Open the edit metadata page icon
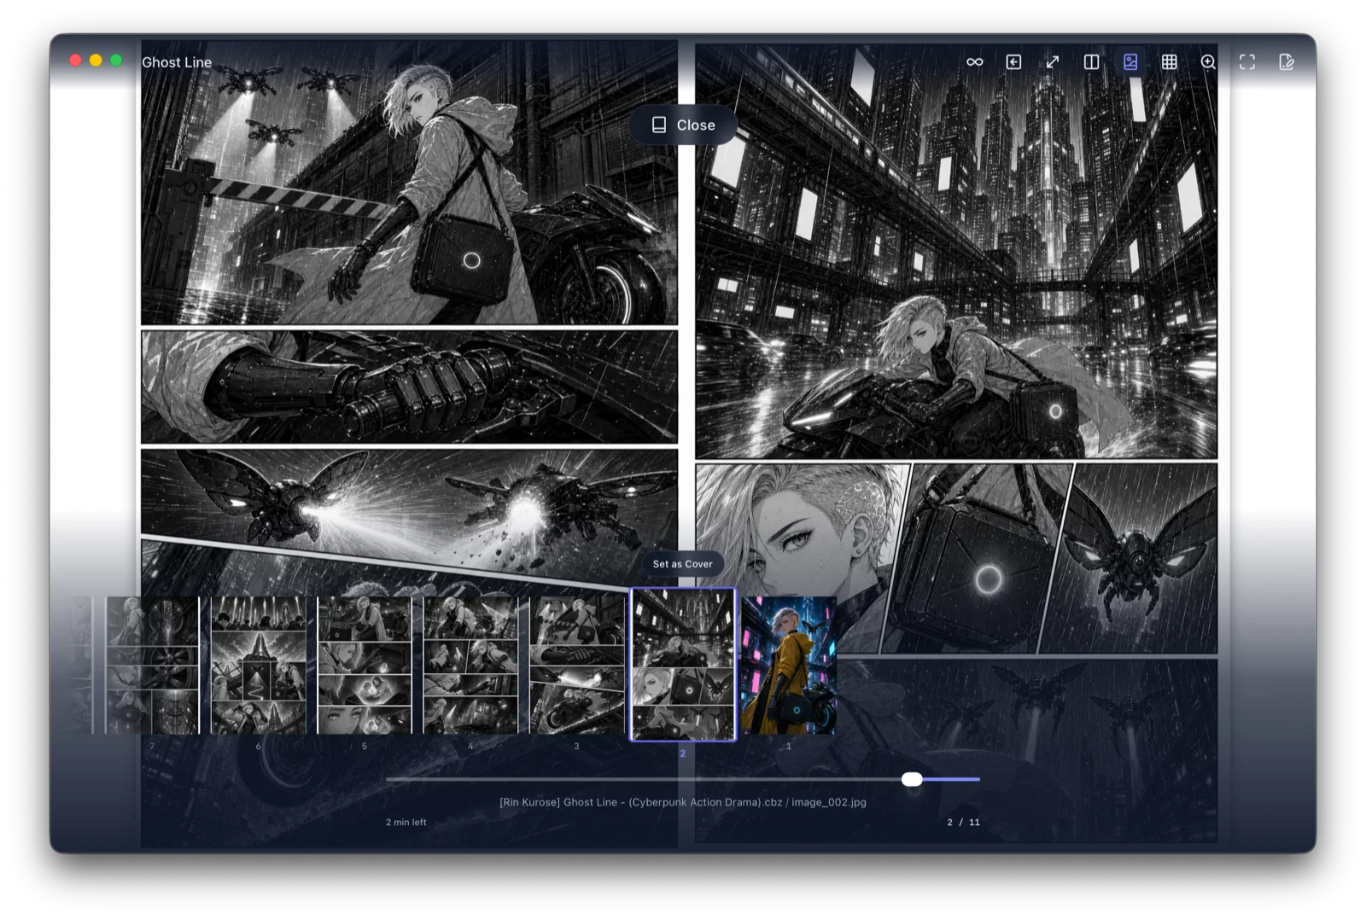Viewport: 1366px width, 919px height. [1287, 62]
